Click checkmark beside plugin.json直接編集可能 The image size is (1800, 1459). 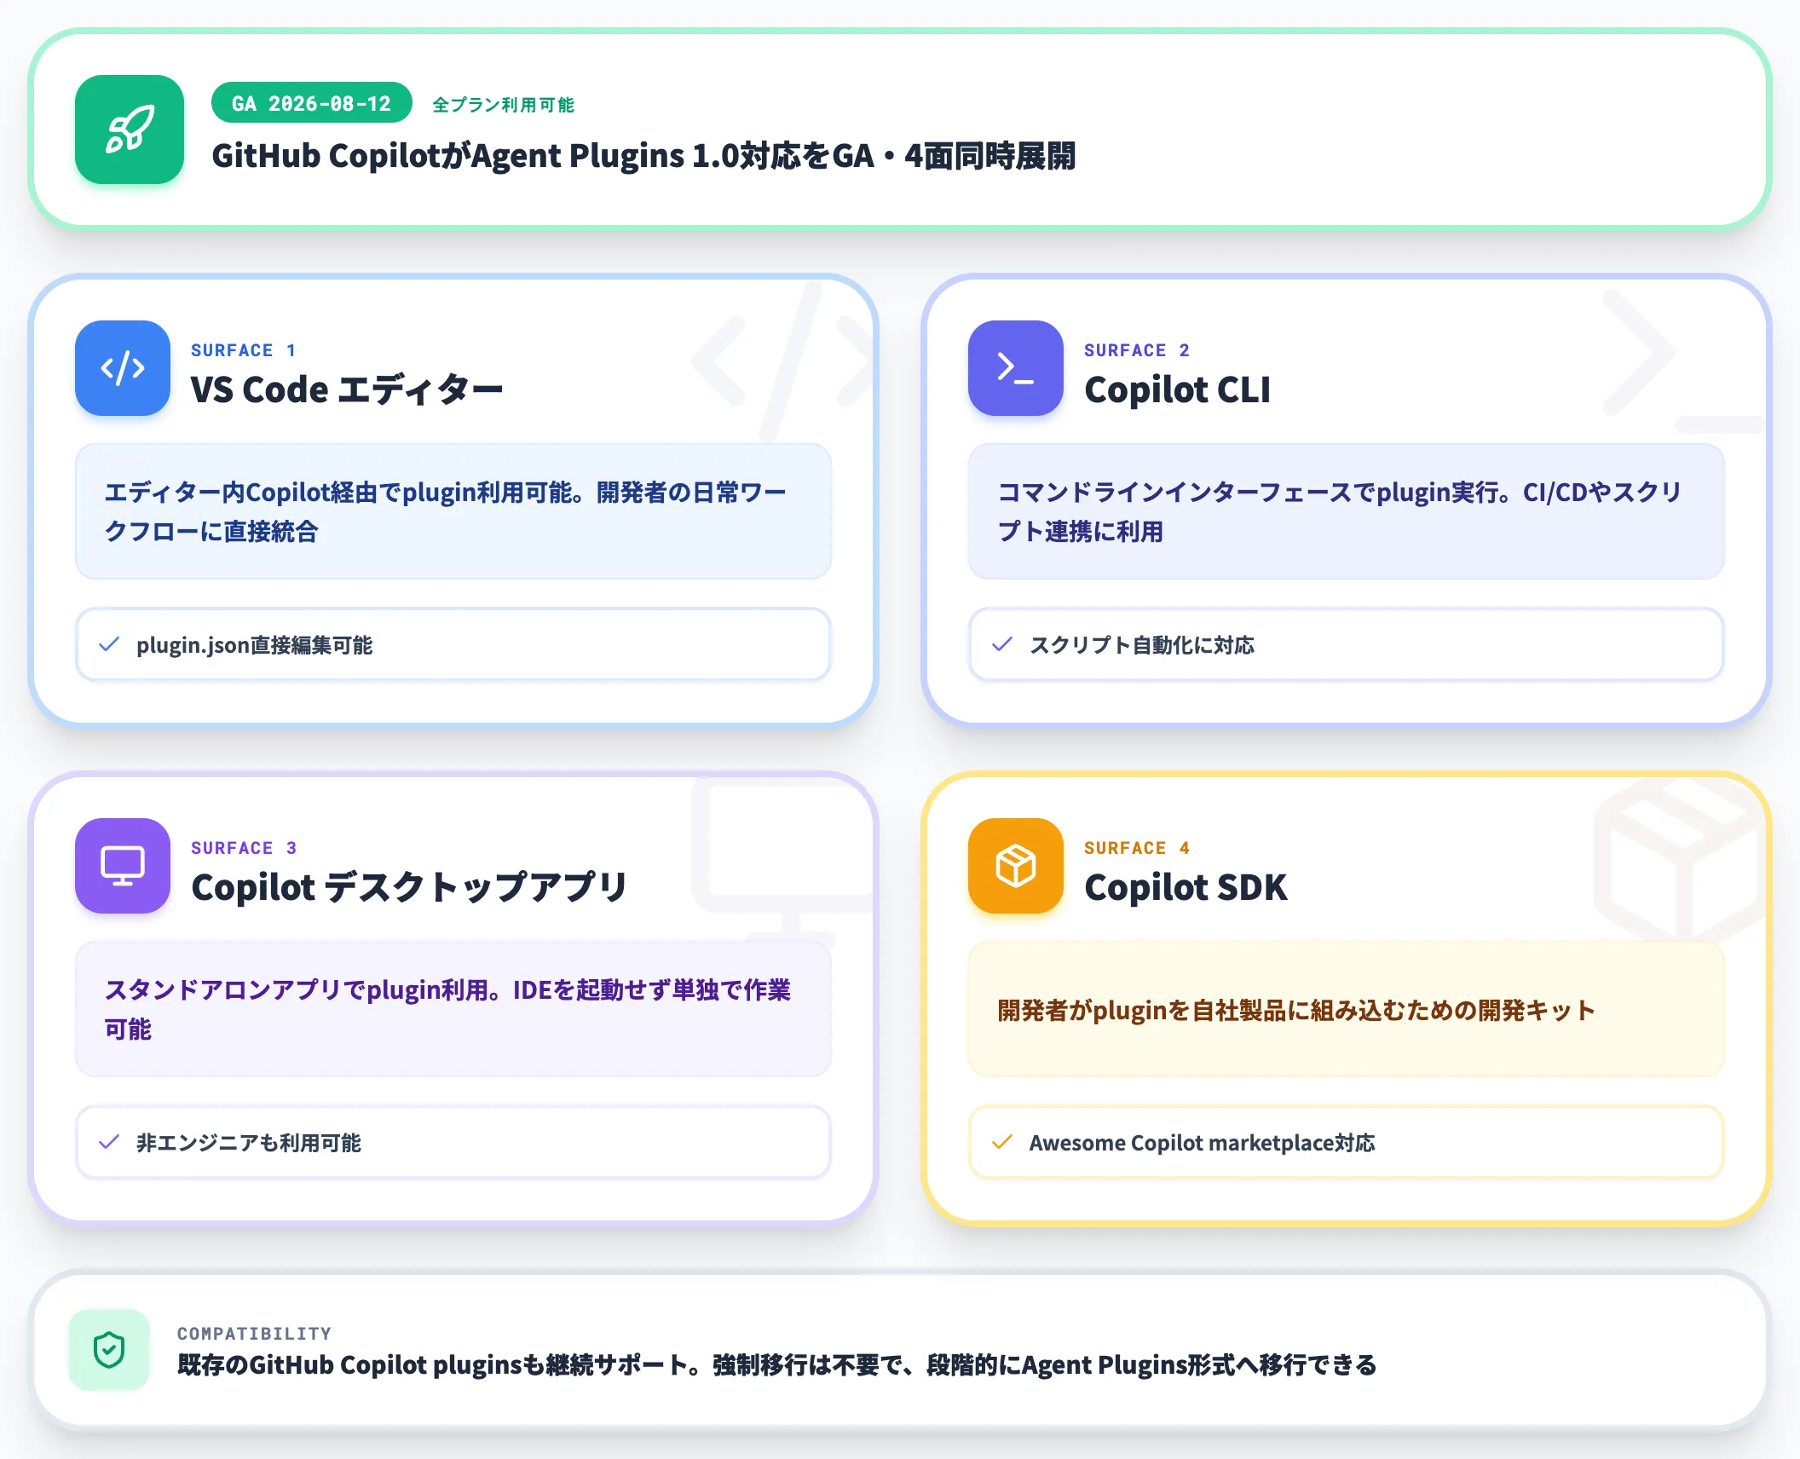coord(109,645)
